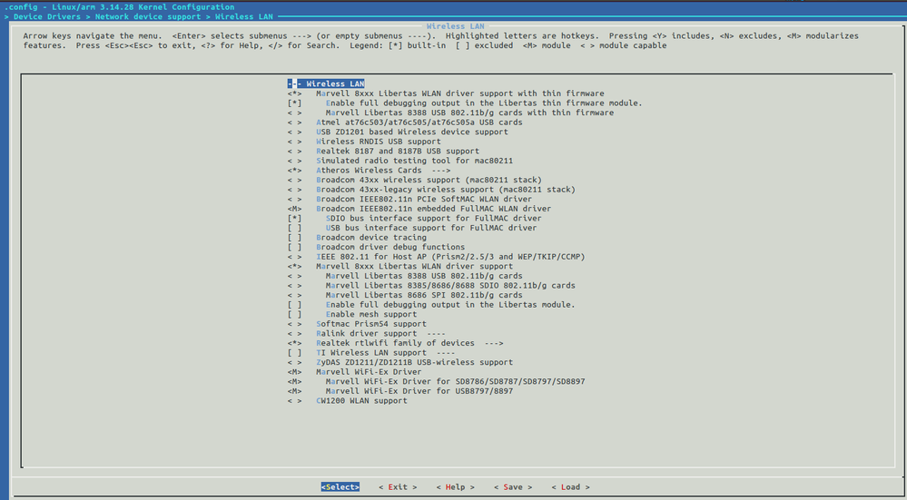Viewport: 907px width, 500px height.
Task: Toggle SDIO bus interface support for FullMAC
Action: pos(414,219)
